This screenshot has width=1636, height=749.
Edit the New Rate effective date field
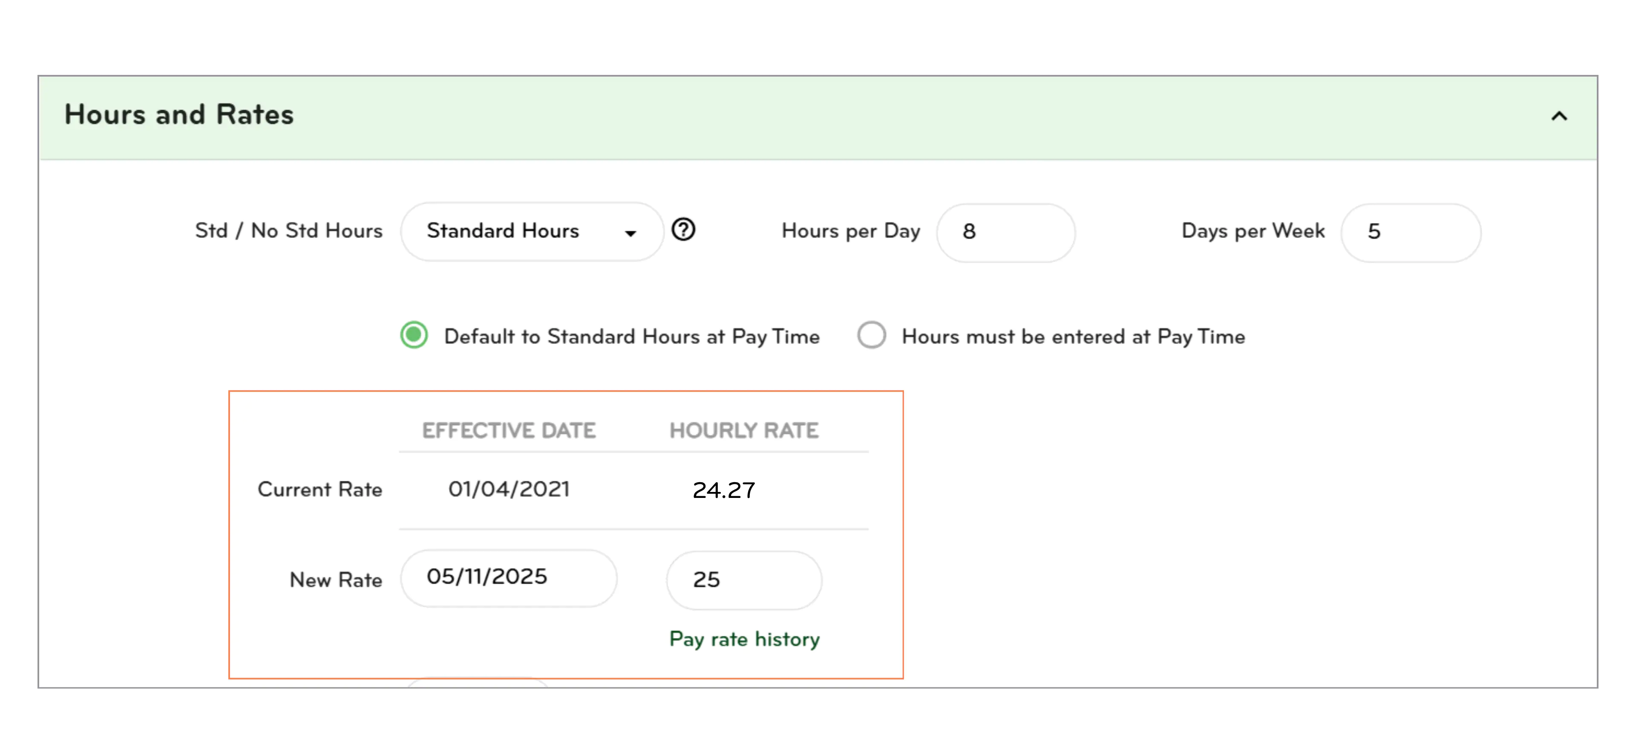[x=508, y=578]
